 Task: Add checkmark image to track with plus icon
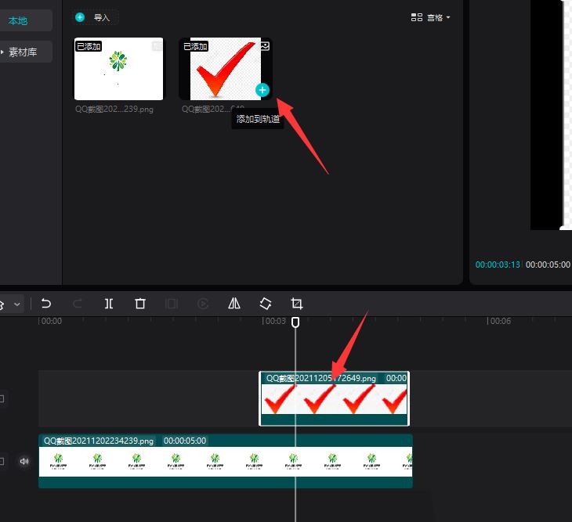(262, 90)
